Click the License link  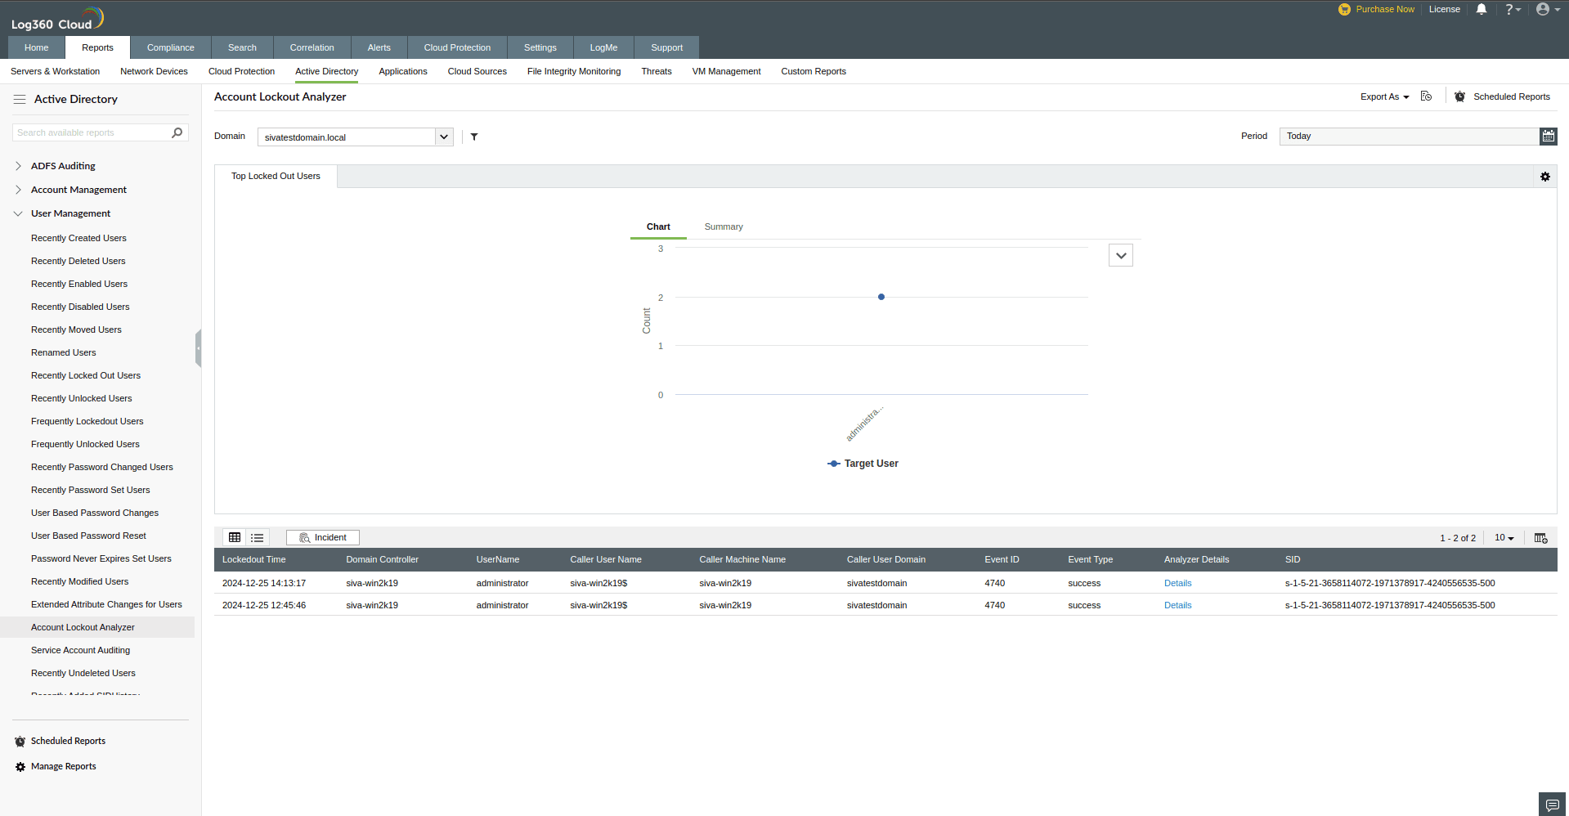pyautogui.click(x=1444, y=9)
